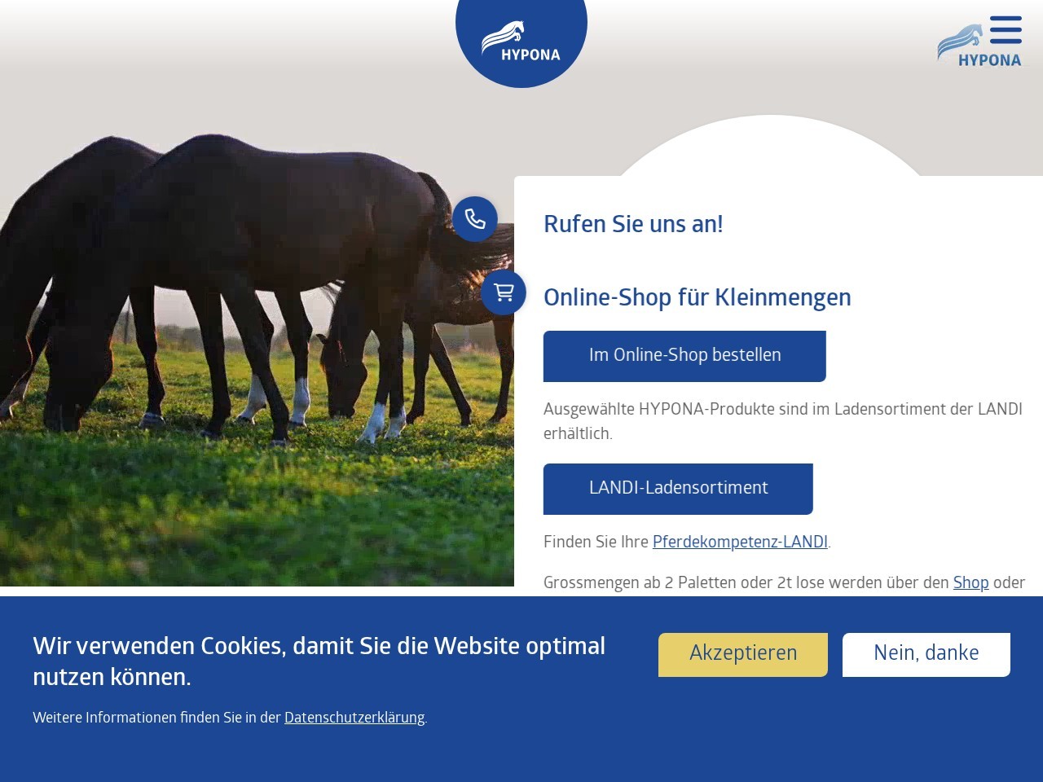Accept cookies with the Akzeptieren button
The width and height of the screenshot is (1043, 782).
743,654
